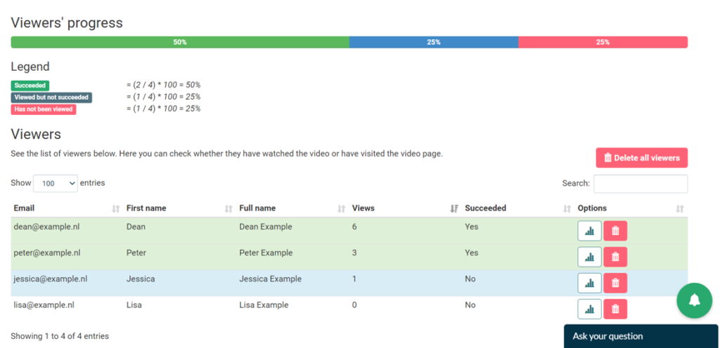Open the Show entries dropdown

point(55,183)
